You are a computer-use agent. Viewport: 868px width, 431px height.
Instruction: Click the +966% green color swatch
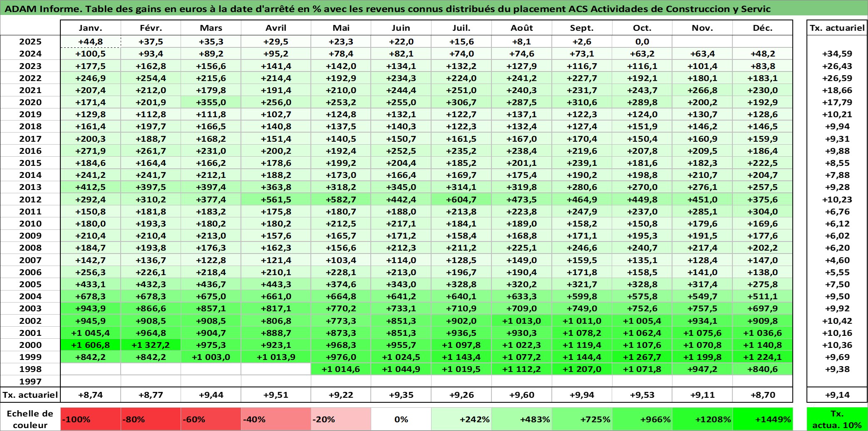(x=642, y=419)
